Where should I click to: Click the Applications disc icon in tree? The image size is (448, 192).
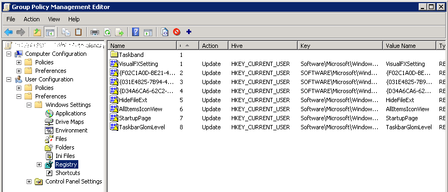tap(49, 113)
